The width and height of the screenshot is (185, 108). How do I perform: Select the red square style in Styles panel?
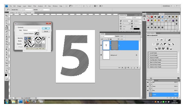(152, 17)
